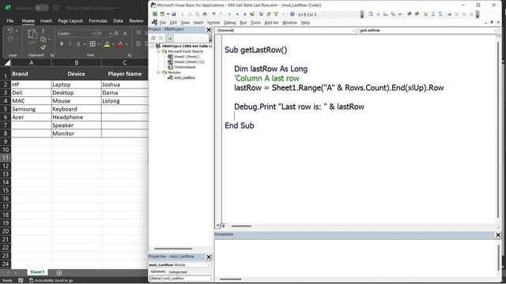This screenshot has height=284, width=506.
Task: Open the Excel File tab
Action: point(10,21)
